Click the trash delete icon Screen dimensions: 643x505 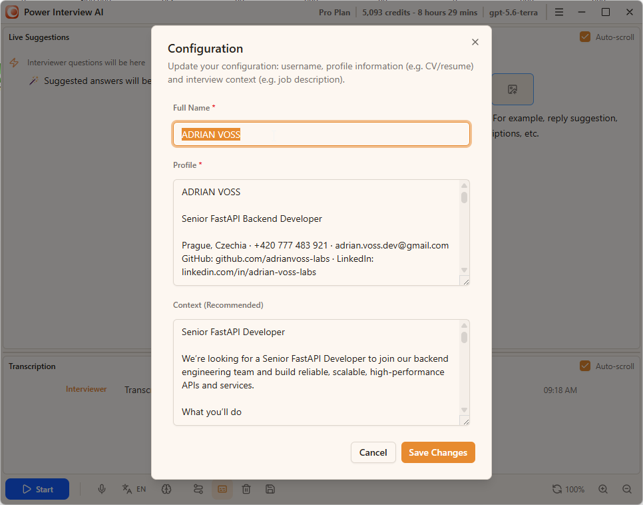coord(246,489)
